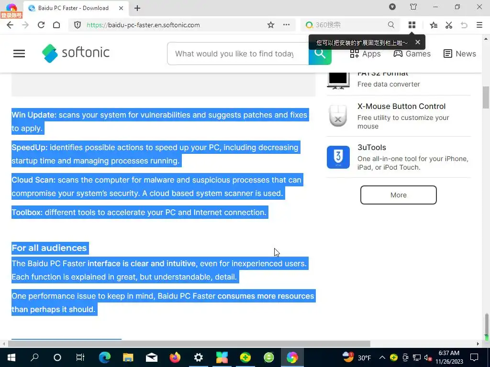Screen dimensions: 490x367
Task: Click the 'Toolbox:' text
Action: (27, 213)
